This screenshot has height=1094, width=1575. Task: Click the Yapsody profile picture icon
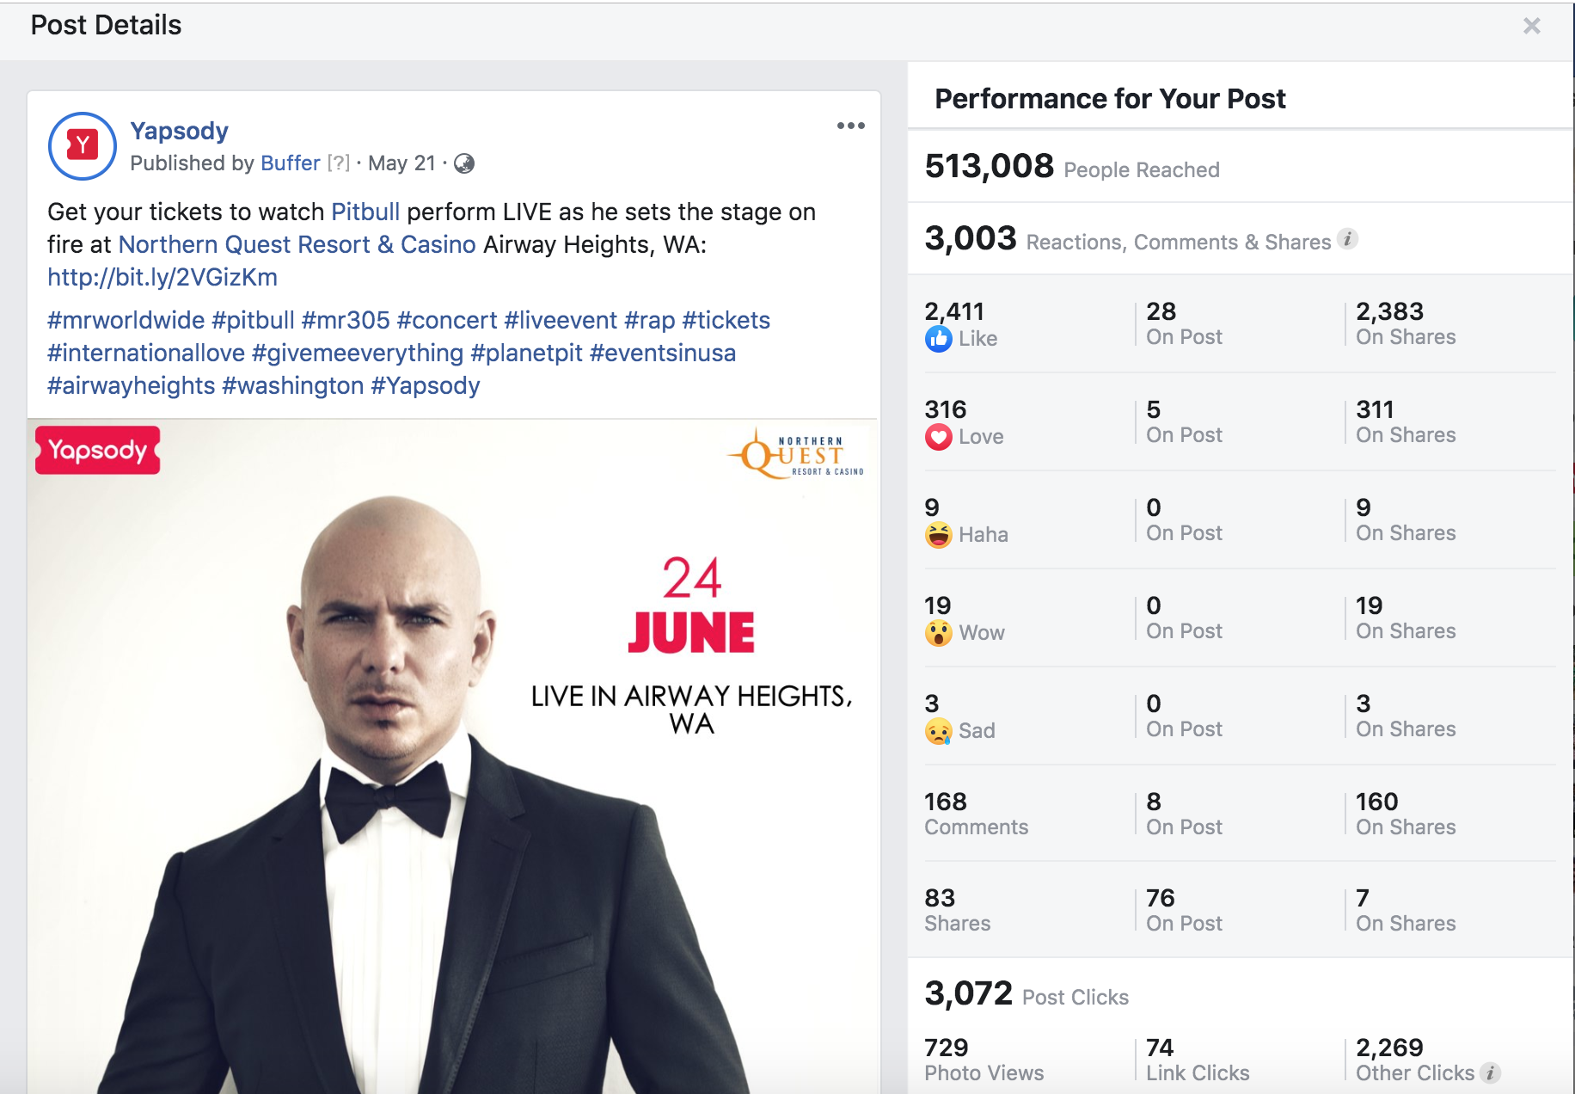[x=82, y=145]
